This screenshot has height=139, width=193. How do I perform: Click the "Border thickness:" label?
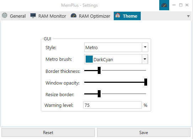coord(63,71)
